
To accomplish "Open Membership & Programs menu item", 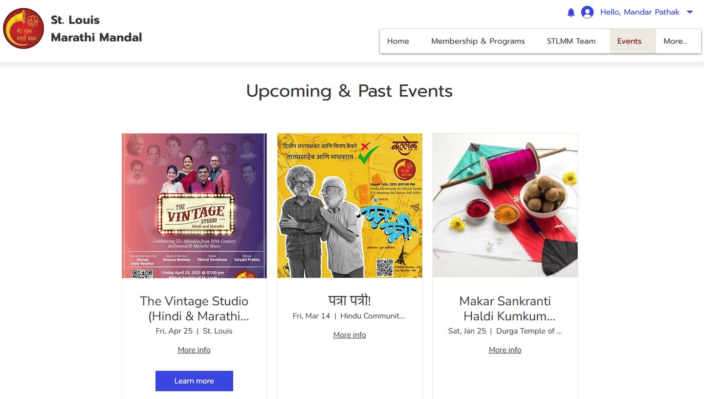I will point(478,41).
